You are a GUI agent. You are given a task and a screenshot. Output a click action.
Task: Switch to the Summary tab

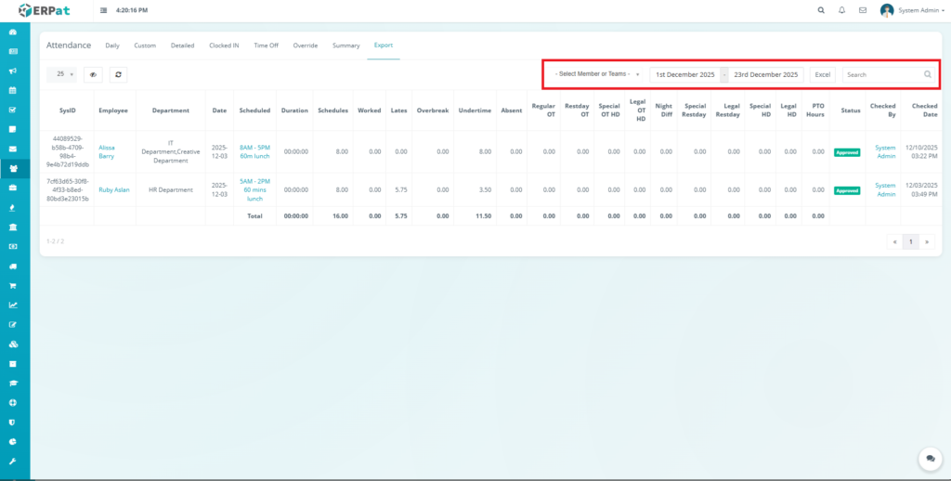345,45
